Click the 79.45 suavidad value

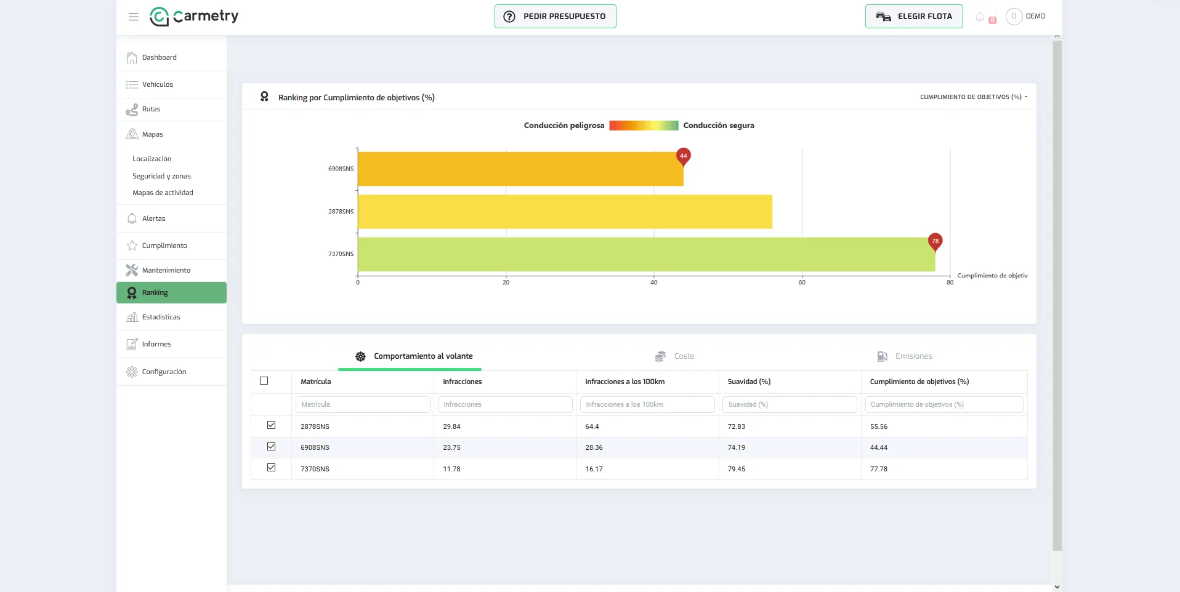[737, 469]
